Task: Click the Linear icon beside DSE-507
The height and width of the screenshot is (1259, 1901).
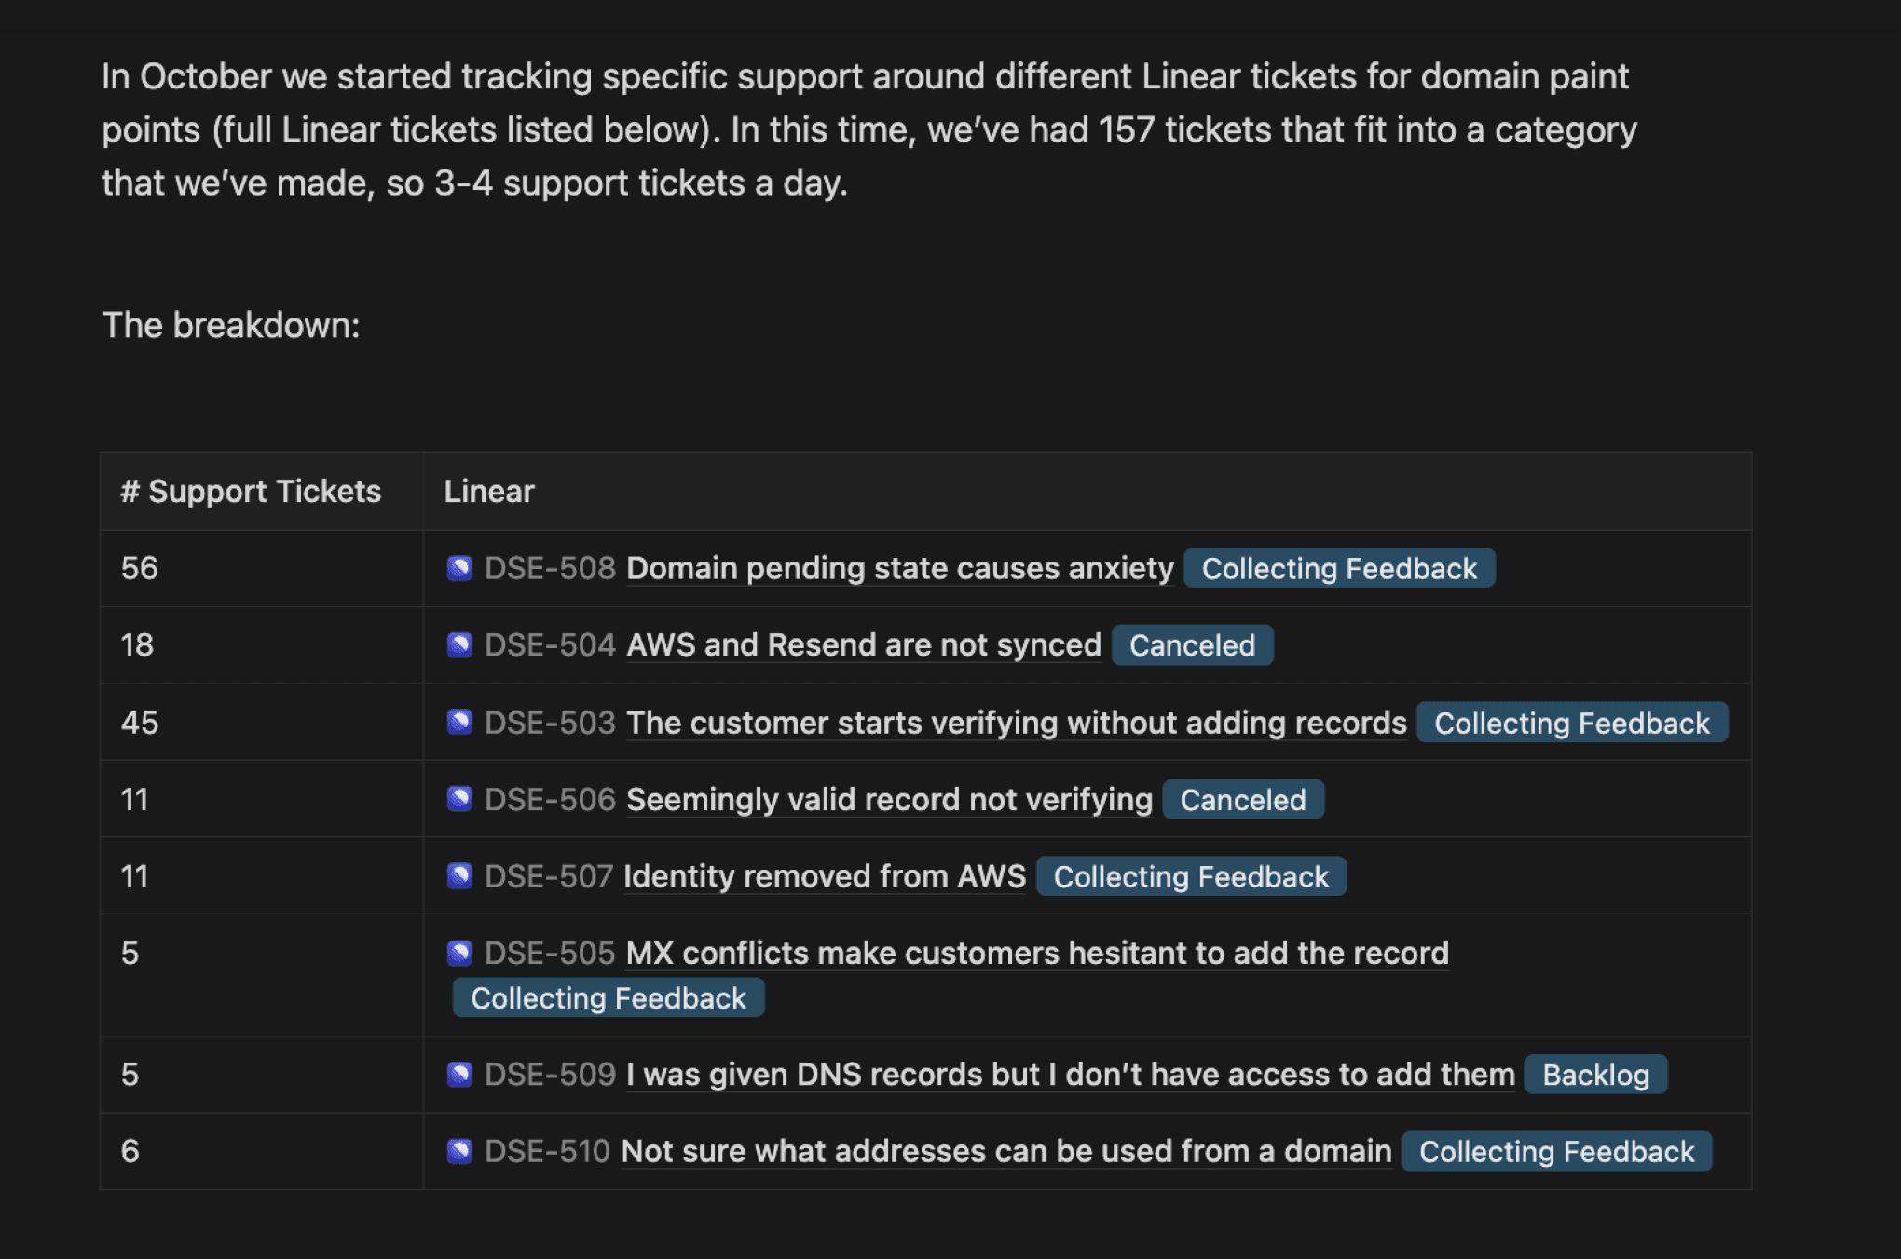Action: [x=459, y=876]
